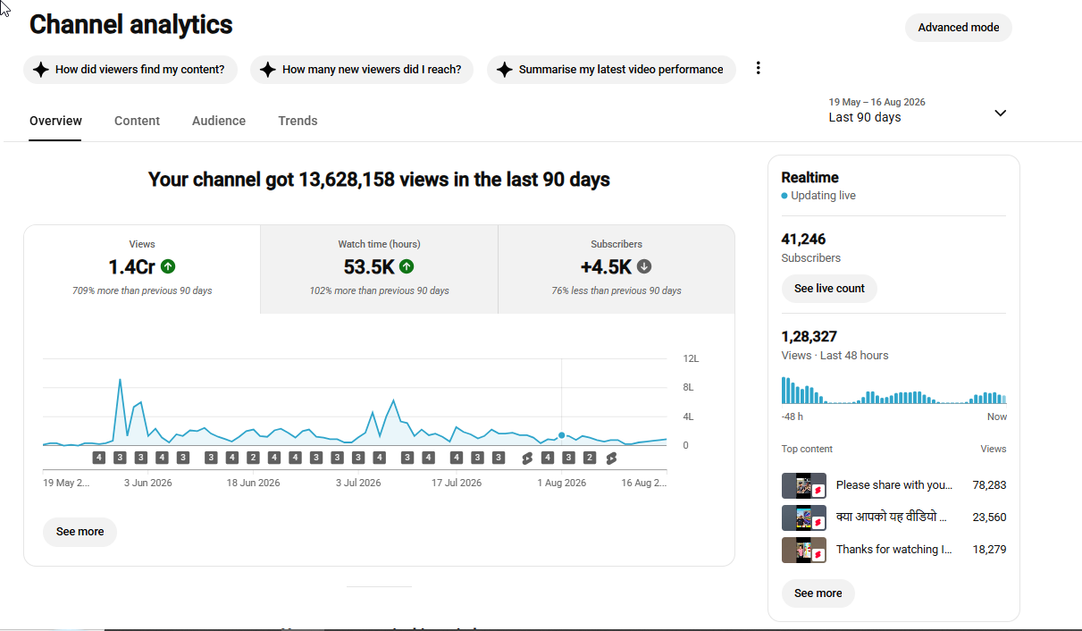Select the Subscribers metric card
The image size is (1082, 631).
point(616,269)
